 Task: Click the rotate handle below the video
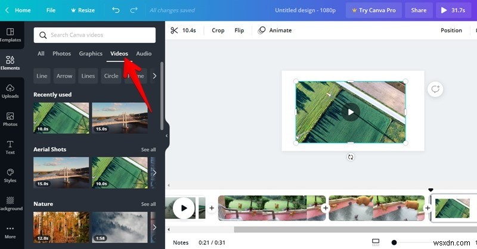coord(351,157)
